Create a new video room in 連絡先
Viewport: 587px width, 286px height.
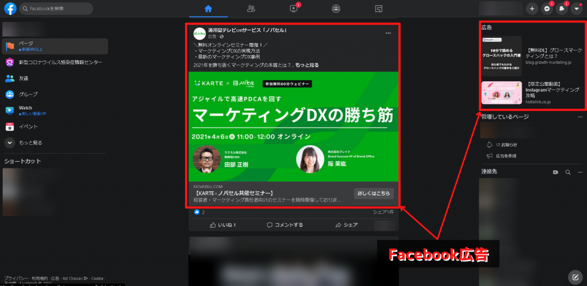click(x=555, y=172)
